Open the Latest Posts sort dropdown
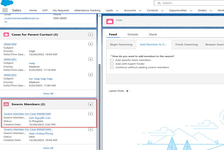Image resolution: width=224 pixels, height=150 pixels. (119, 91)
